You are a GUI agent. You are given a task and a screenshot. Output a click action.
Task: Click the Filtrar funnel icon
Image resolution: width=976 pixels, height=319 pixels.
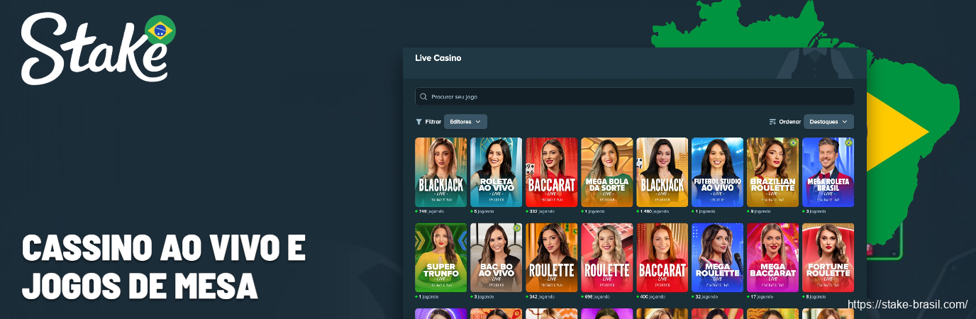[x=418, y=121]
